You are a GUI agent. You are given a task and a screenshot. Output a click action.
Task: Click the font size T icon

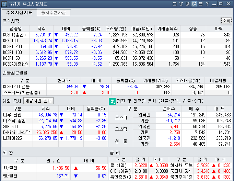[x=181, y=4]
